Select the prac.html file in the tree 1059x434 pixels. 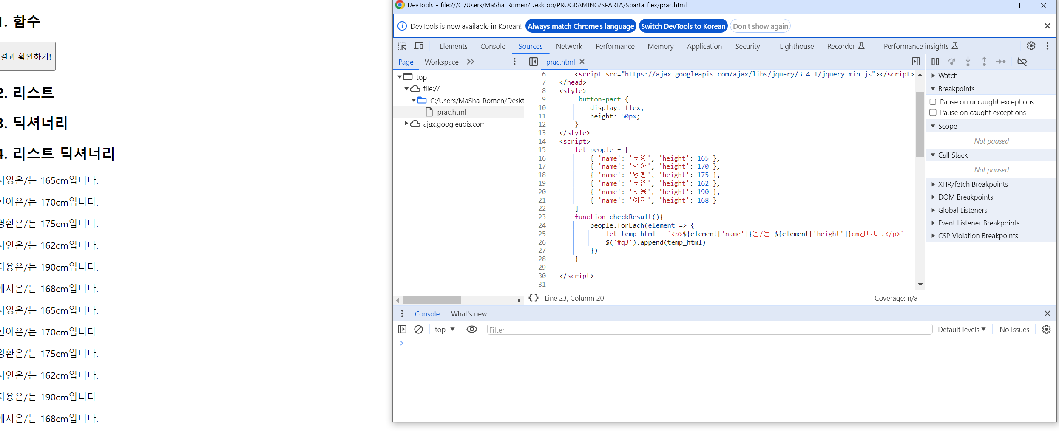tap(451, 112)
